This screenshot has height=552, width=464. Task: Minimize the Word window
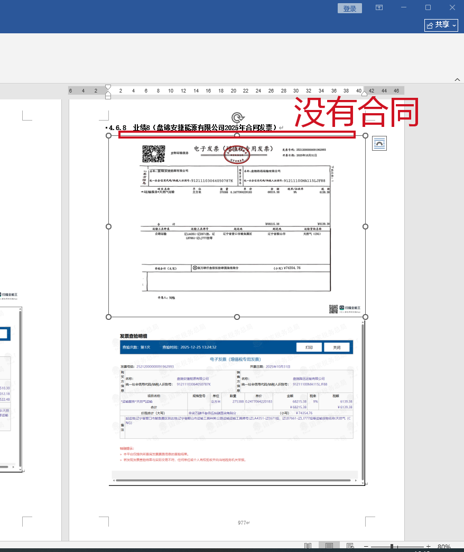404,7
